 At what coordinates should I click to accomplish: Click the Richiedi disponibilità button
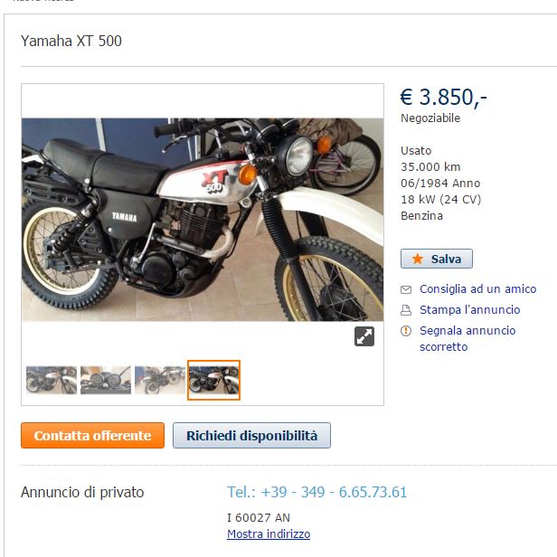point(252,435)
